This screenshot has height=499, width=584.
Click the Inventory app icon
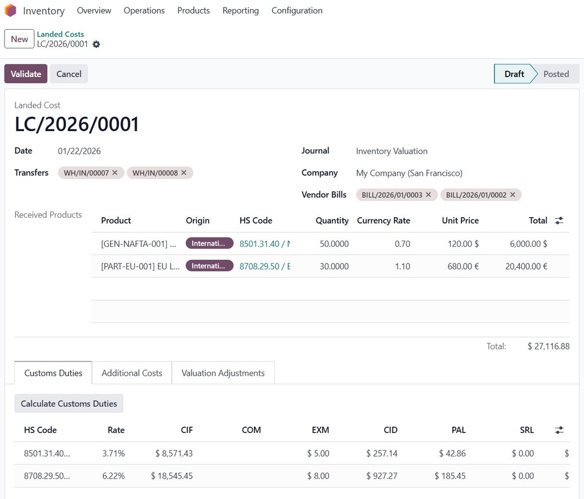coord(10,10)
